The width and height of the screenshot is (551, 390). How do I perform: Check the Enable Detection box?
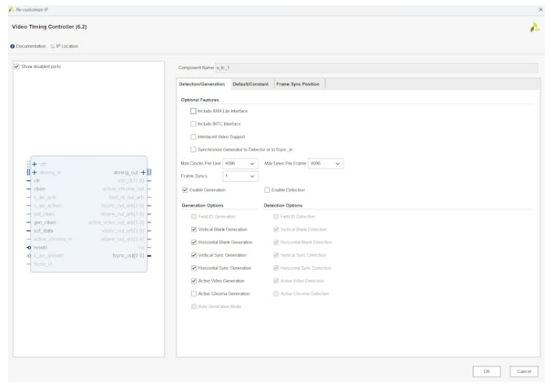click(268, 190)
